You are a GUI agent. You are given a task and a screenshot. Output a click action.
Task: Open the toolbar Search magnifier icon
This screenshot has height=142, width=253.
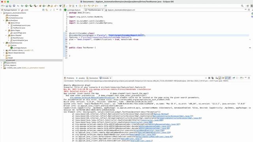tap(242, 6)
